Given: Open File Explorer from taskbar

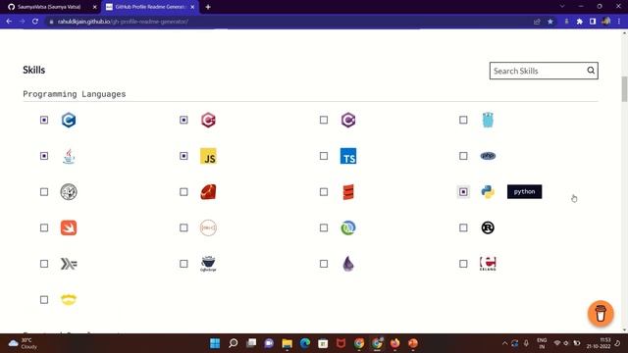Looking at the screenshot, I should [x=288, y=343].
